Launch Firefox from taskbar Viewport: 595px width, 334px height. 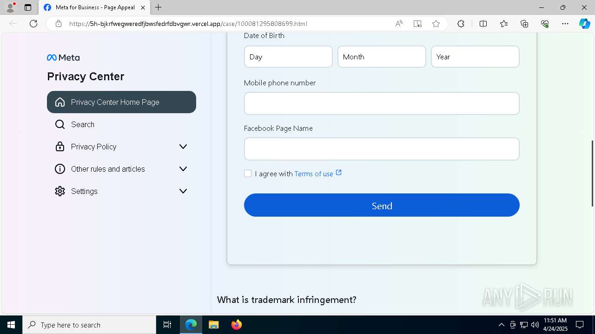pyautogui.click(x=236, y=325)
